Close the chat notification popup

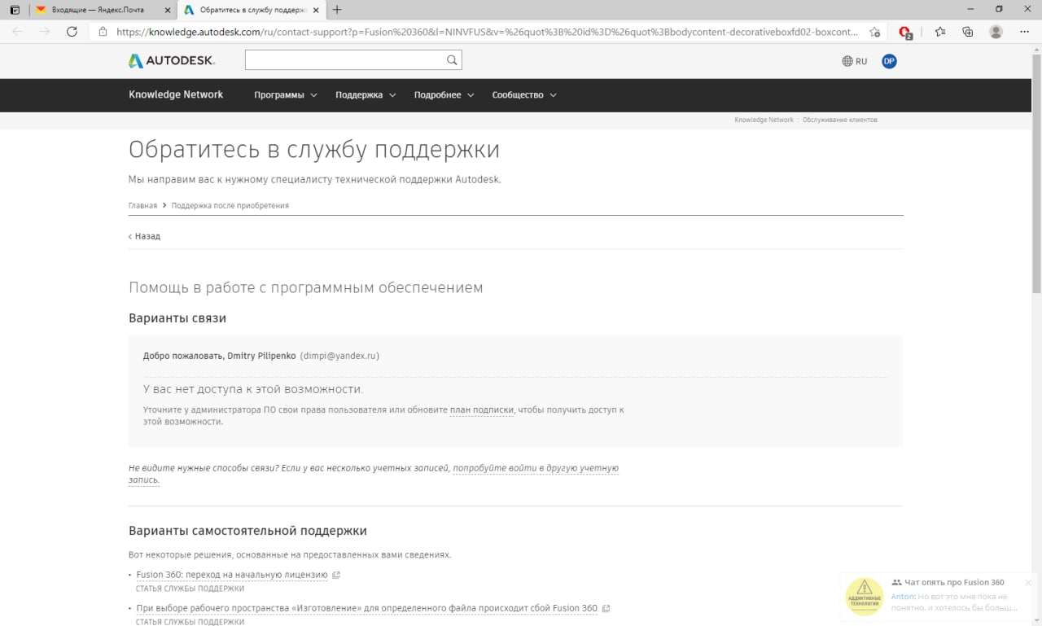coord(1028,582)
